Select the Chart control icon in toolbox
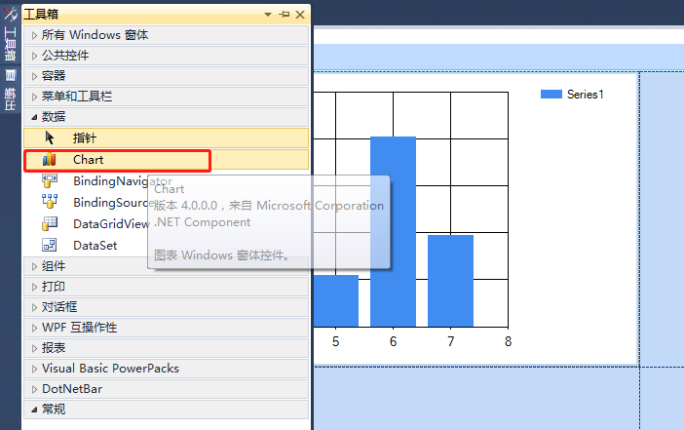The width and height of the screenshot is (684, 430). [x=50, y=160]
